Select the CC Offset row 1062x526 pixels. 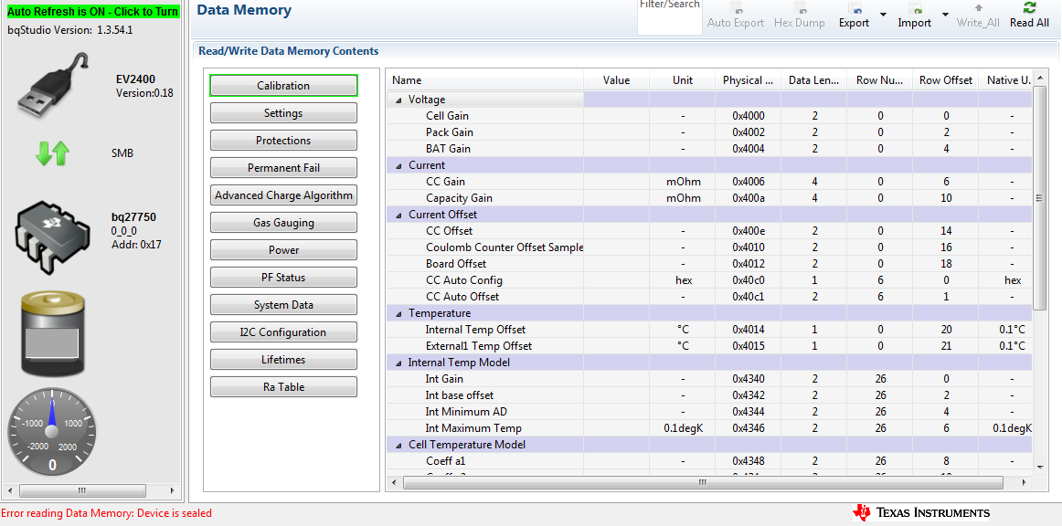[x=709, y=231]
